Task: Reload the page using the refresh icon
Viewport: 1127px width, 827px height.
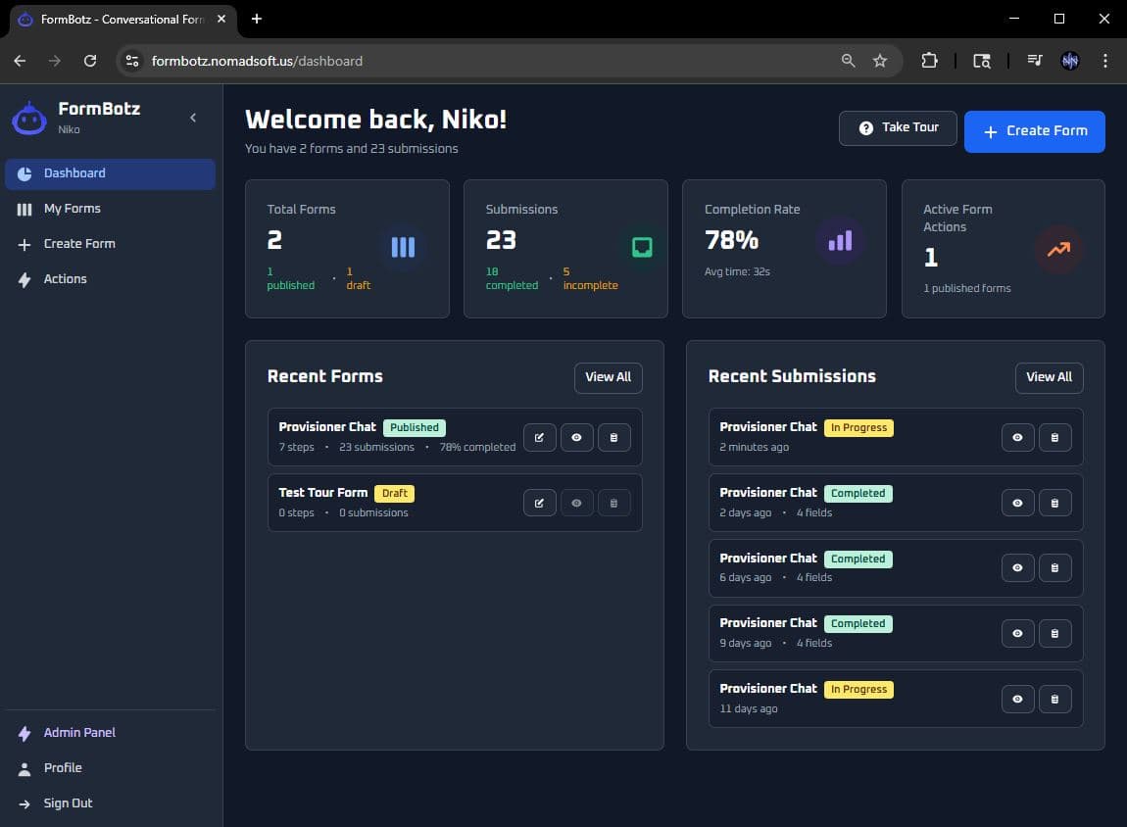Action: [x=90, y=61]
